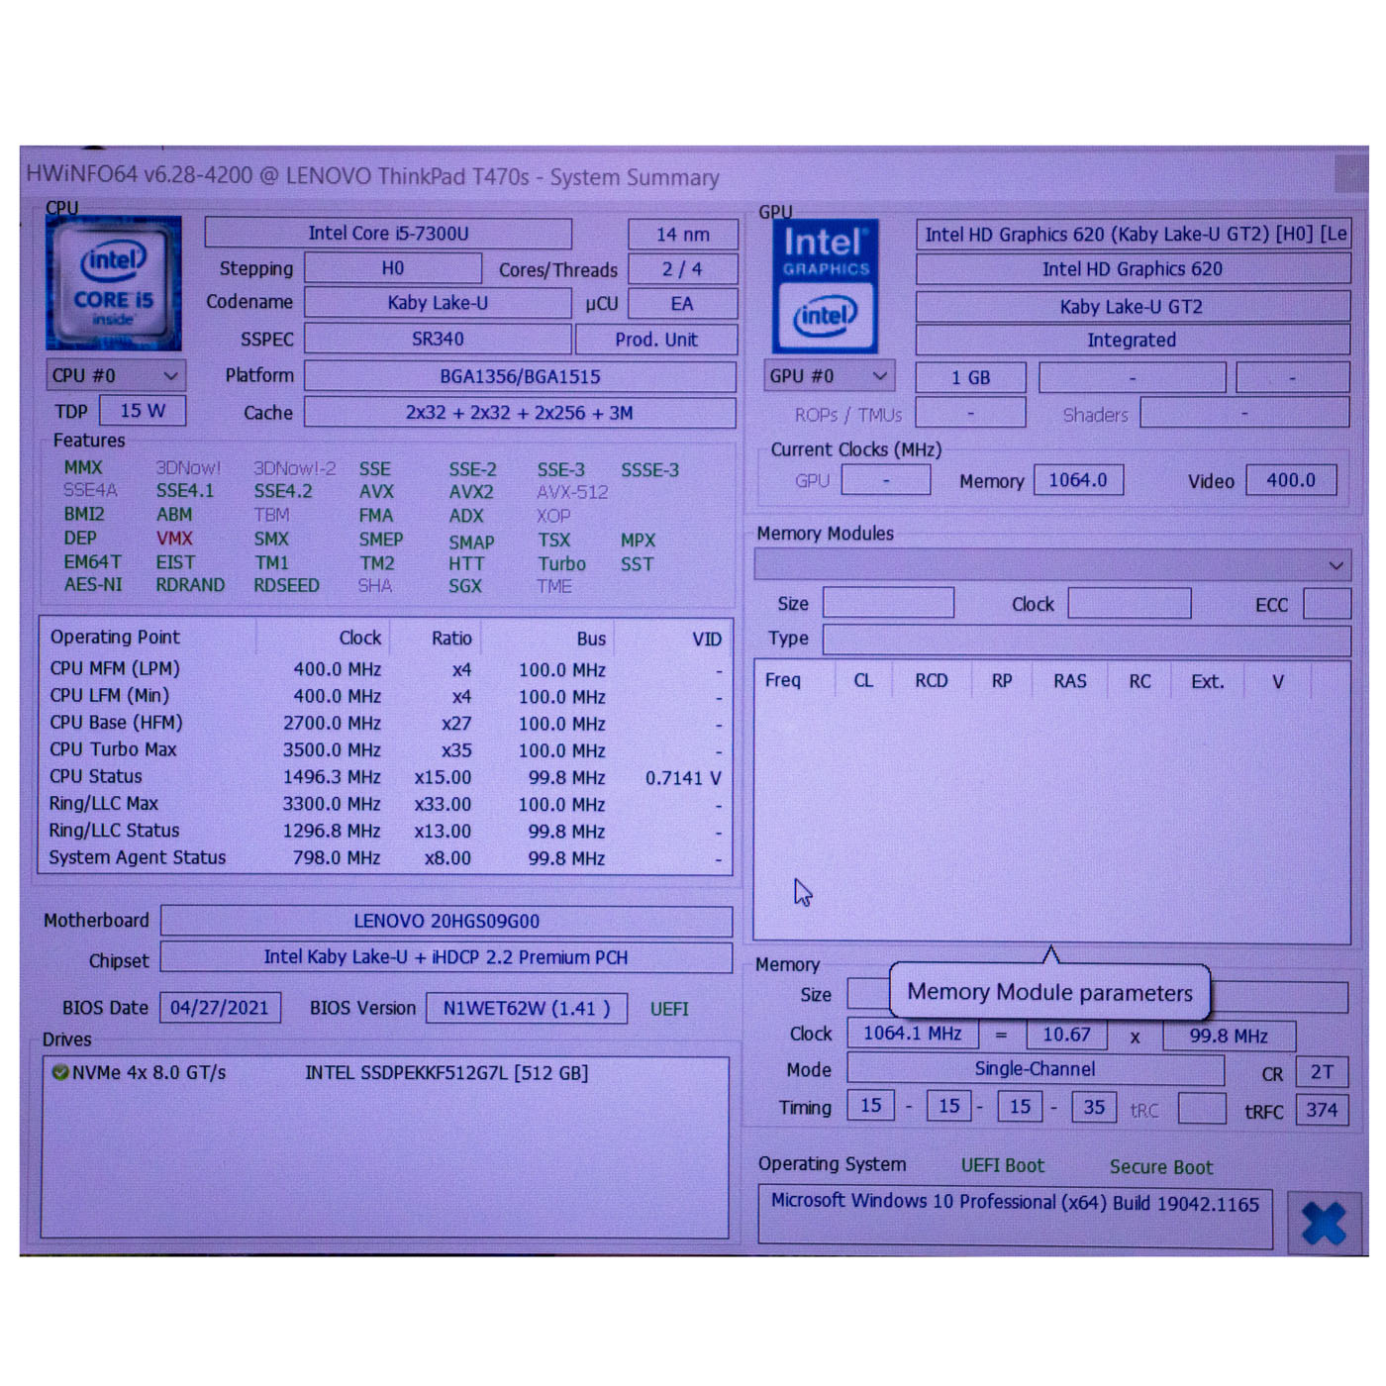Click the 2 / 4 cores/threads field

(x=683, y=269)
